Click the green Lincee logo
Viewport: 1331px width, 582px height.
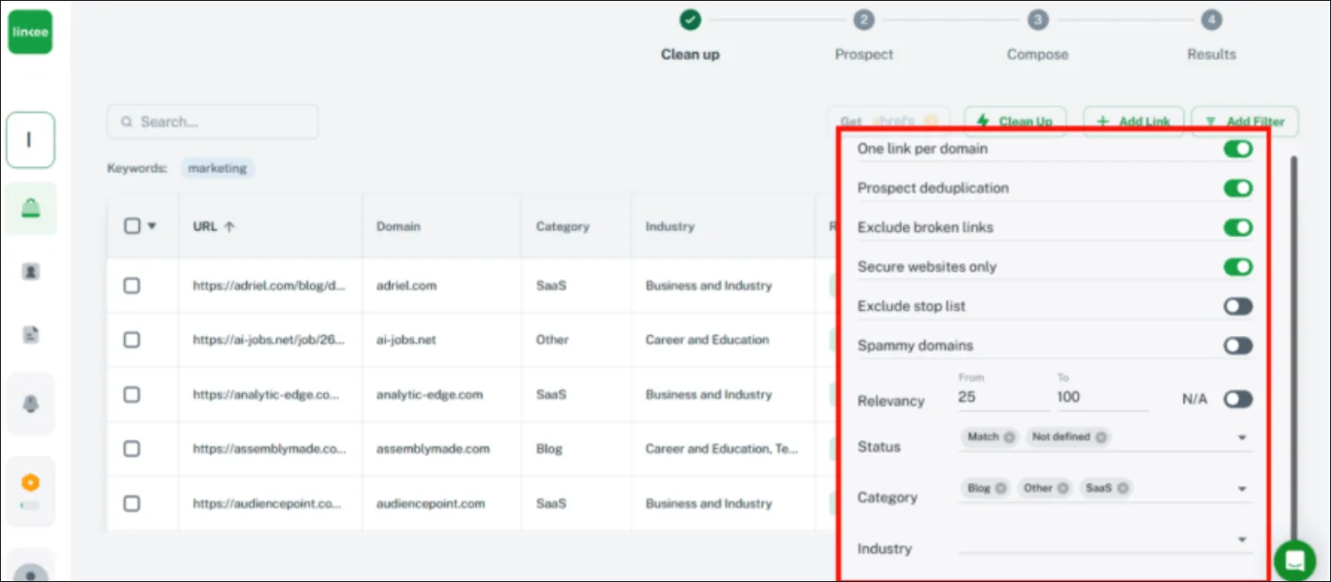[30, 32]
